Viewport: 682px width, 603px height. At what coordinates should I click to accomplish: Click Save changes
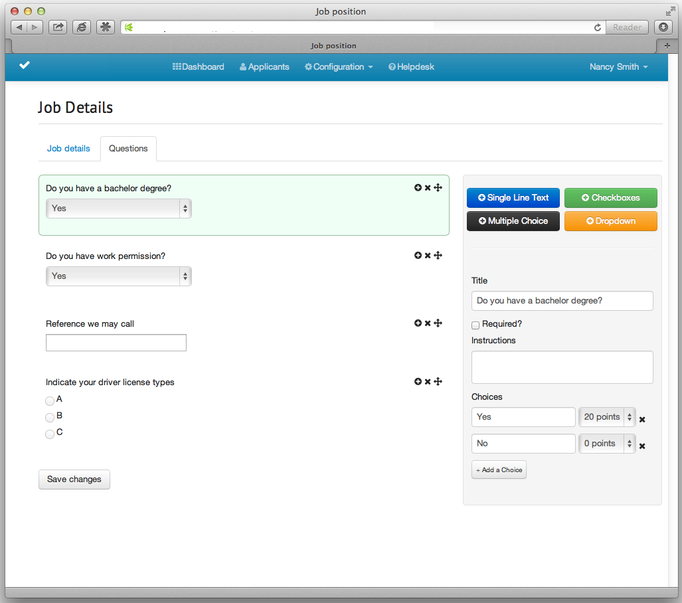[x=74, y=479]
